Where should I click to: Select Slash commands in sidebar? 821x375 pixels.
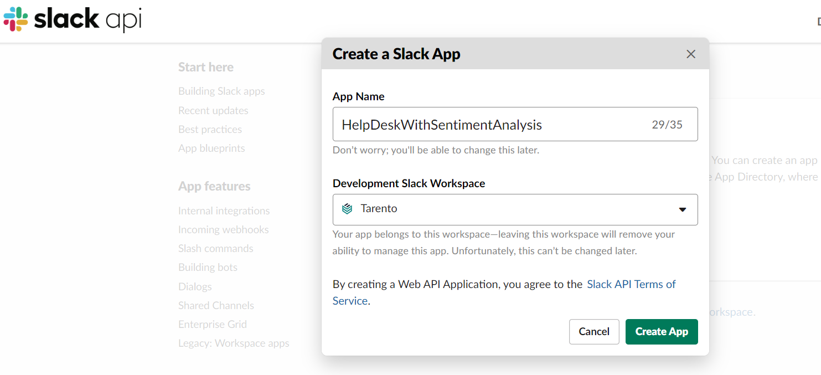coord(215,248)
